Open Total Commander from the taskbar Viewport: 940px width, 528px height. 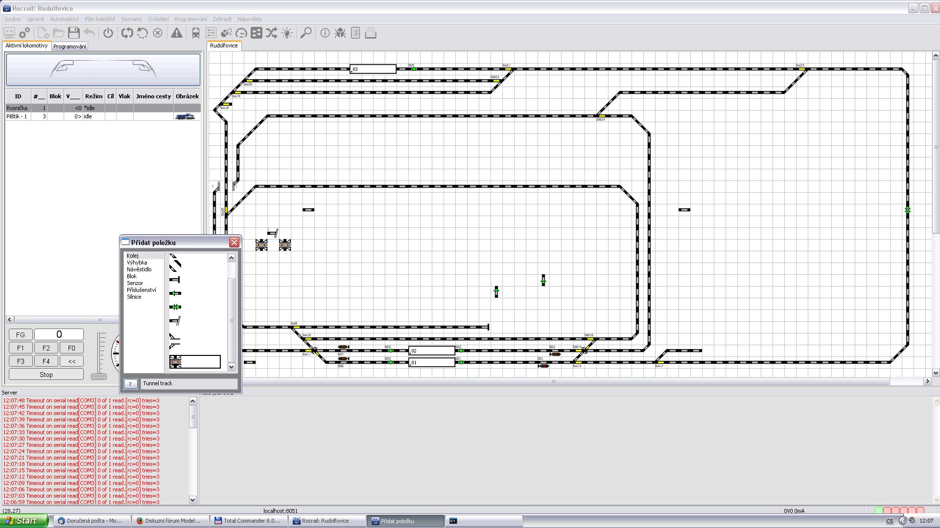[248, 521]
